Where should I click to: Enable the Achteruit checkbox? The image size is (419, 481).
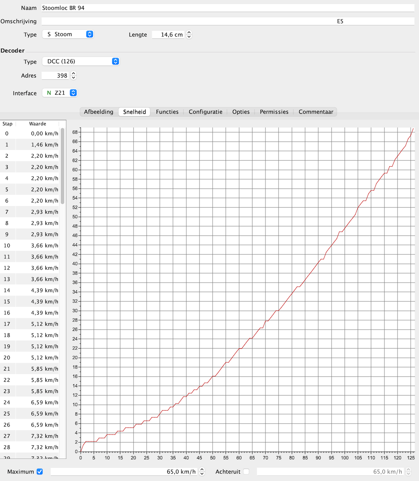tap(246, 472)
